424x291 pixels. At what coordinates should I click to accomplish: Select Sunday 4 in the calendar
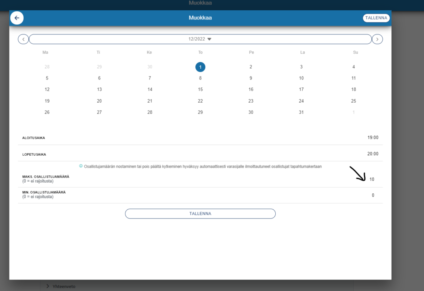[354, 67]
